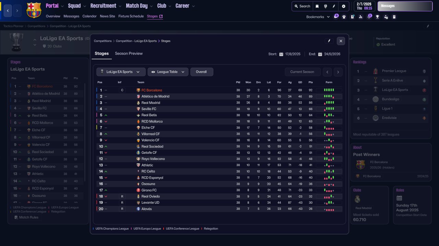The image size is (439, 246).
Task: Click the Messages continue button
Action: point(405,6)
